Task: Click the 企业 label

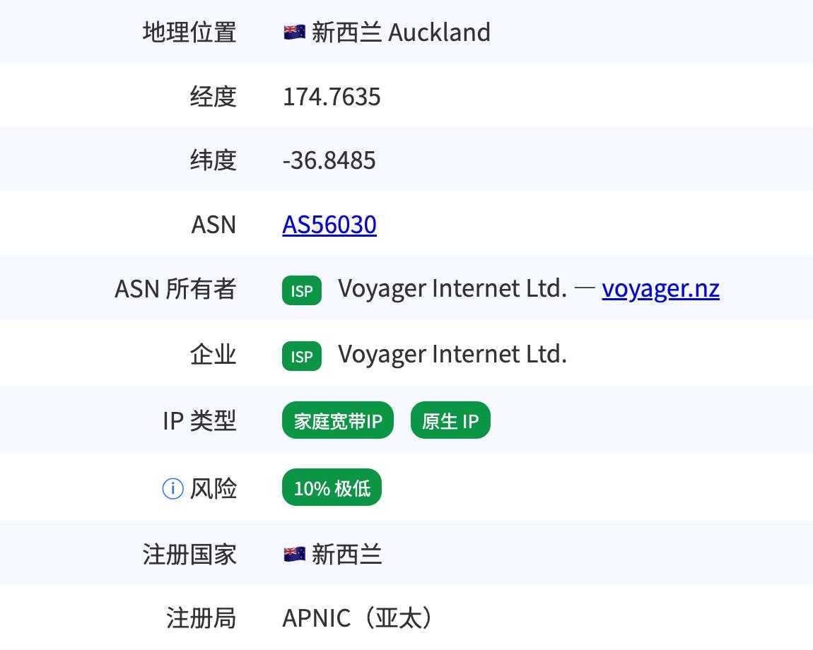Action: pos(213,355)
